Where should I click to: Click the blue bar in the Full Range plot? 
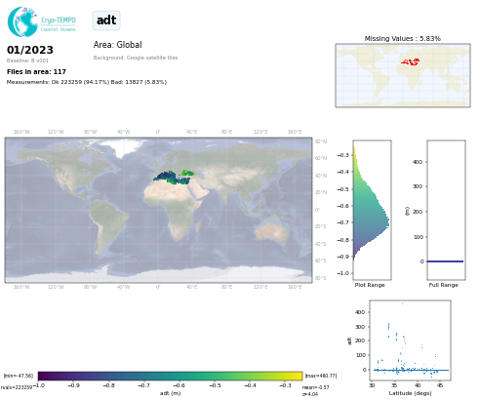pyautogui.click(x=445, y=261)
